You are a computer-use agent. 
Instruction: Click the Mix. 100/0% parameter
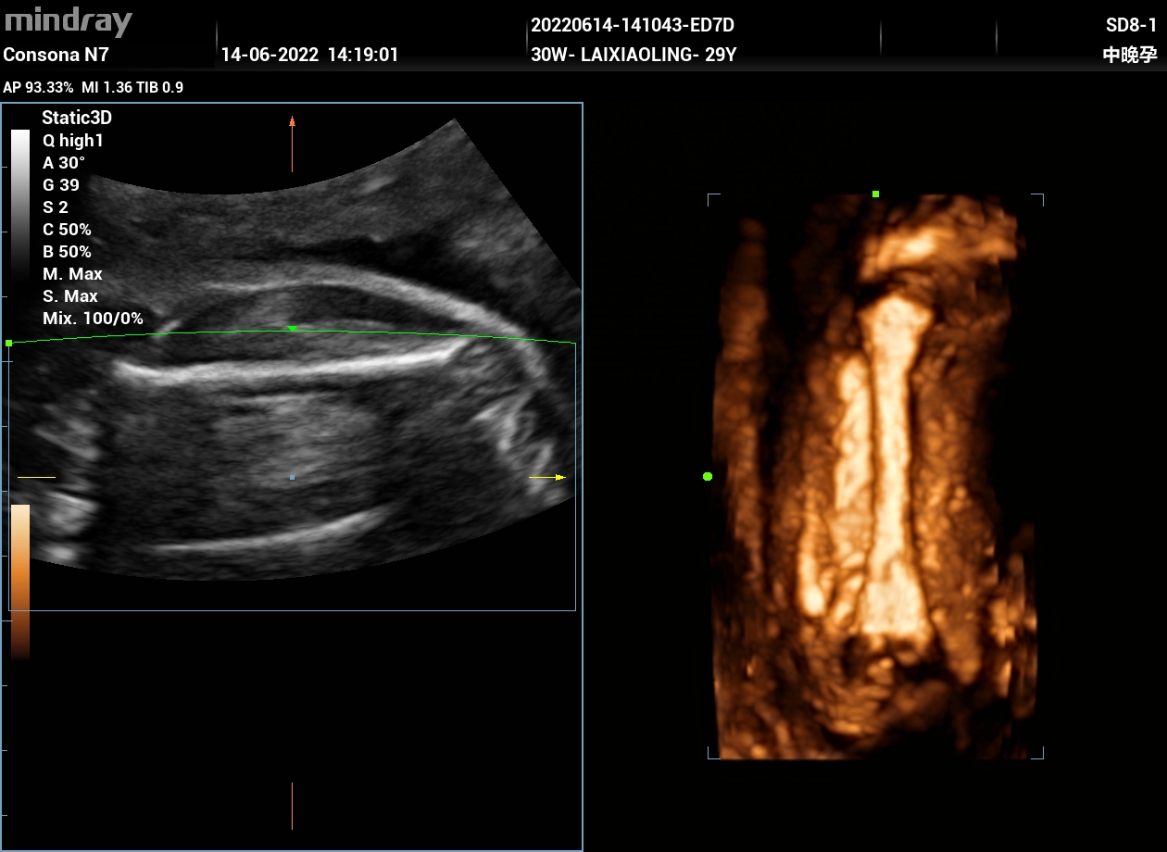coord(93,319)
